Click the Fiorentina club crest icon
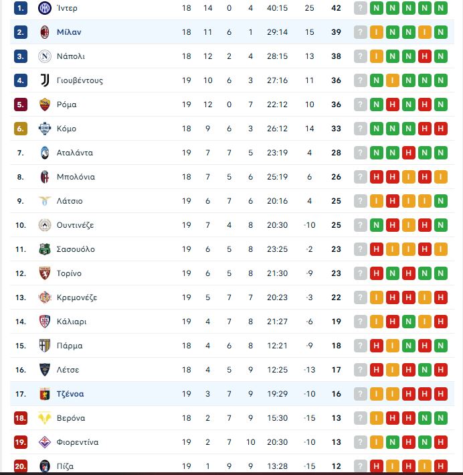Screen dimensions: 463x475 tap(45, 442)
